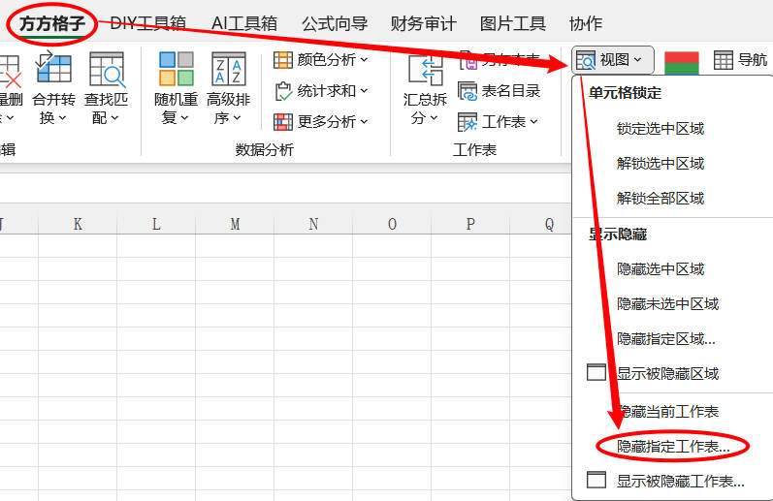Viewport: 773px width, 501px height.
Task: Expand the 工作表 dropdown in ribbon
Action: coord(532,122)
